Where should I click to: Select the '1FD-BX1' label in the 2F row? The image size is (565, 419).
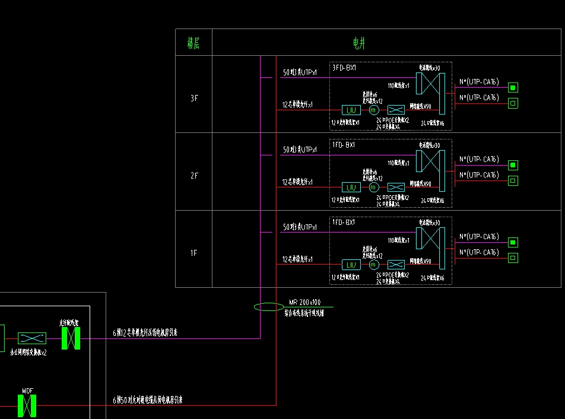pyautogui.click(x=344, y=145)
